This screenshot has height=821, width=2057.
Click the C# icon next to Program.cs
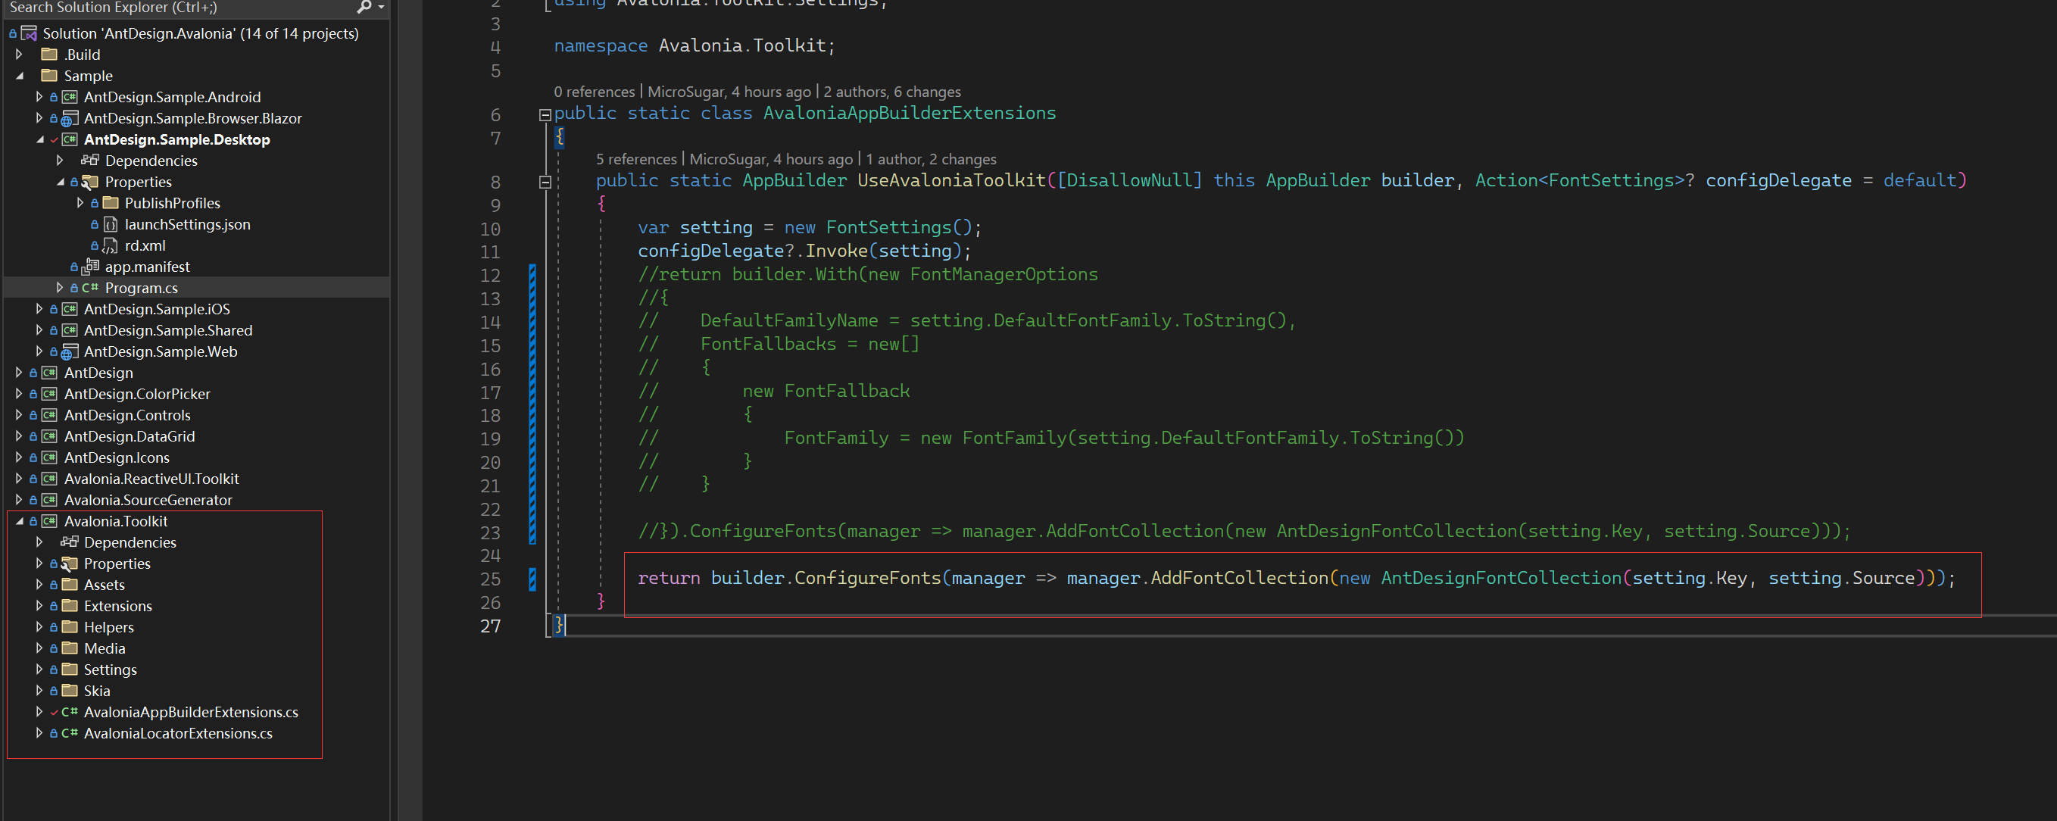[91, 288]
